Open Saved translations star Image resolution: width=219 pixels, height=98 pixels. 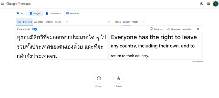118,78
